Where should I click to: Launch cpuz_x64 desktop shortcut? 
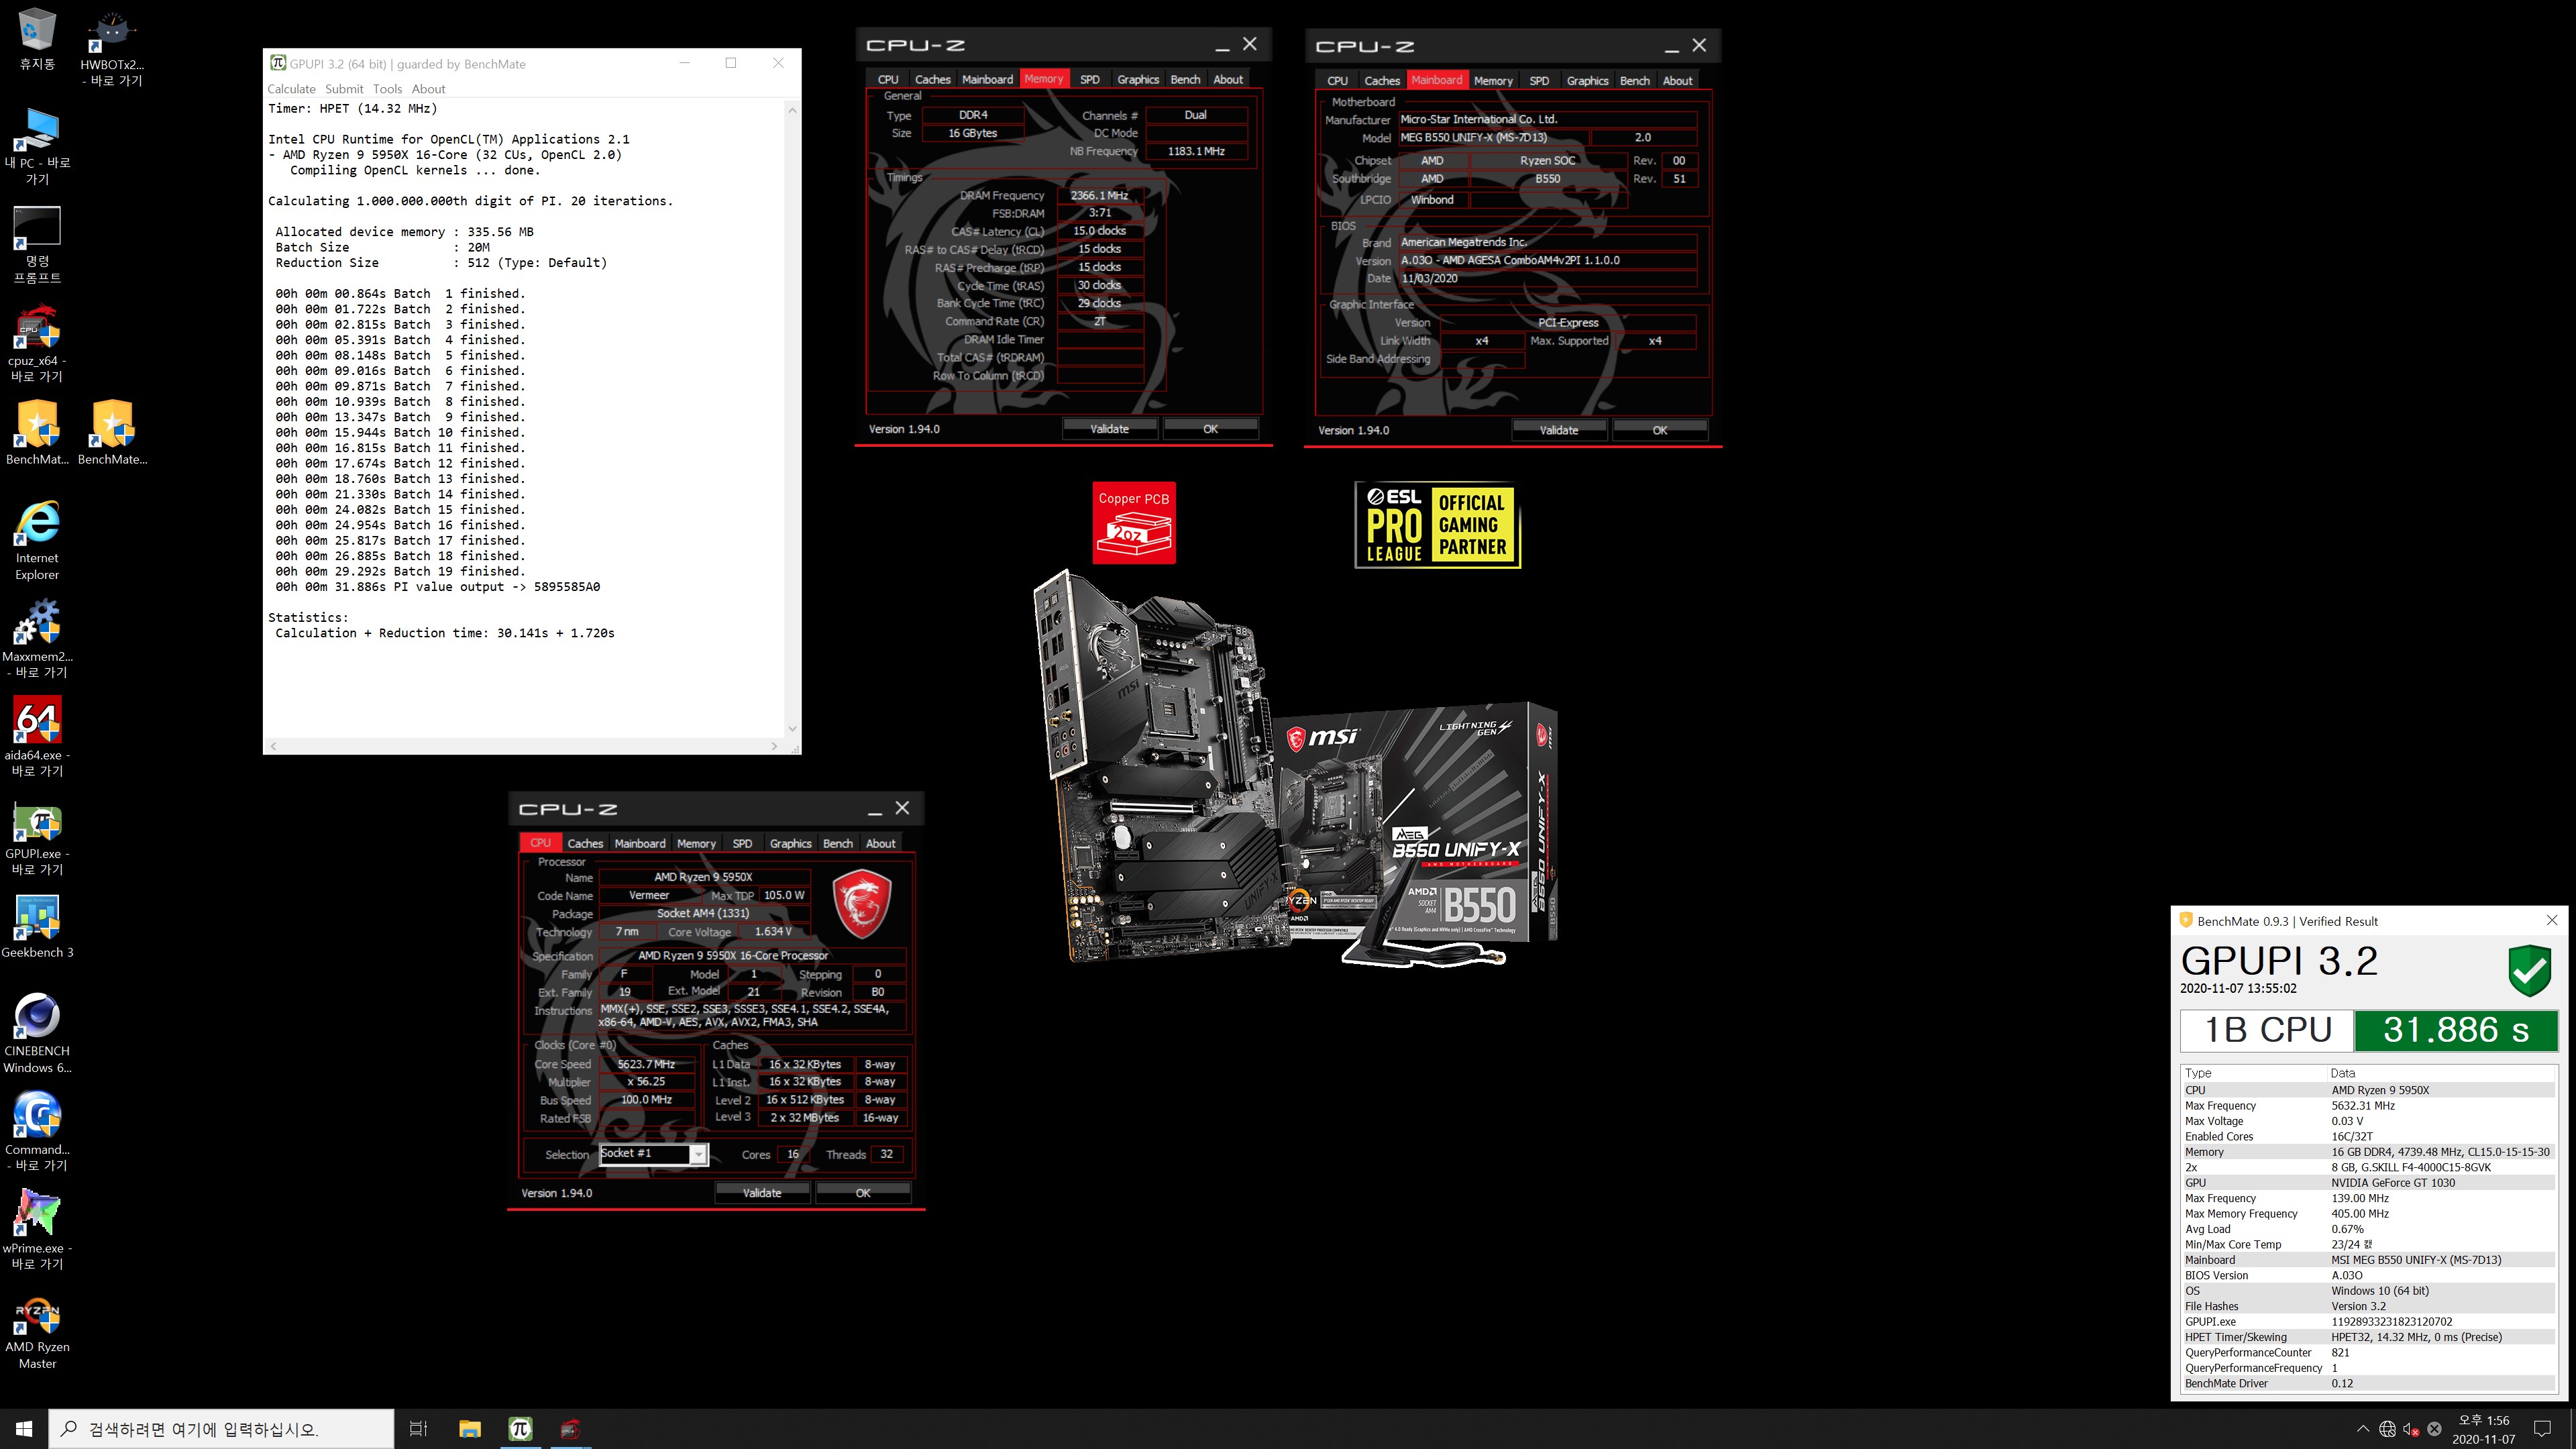pos(37,343)
